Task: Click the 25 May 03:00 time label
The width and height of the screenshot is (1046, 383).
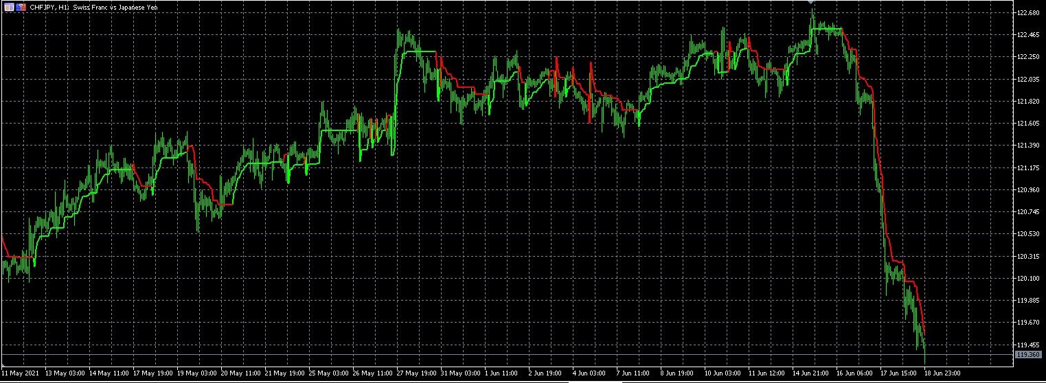Action: click(329, 373)
